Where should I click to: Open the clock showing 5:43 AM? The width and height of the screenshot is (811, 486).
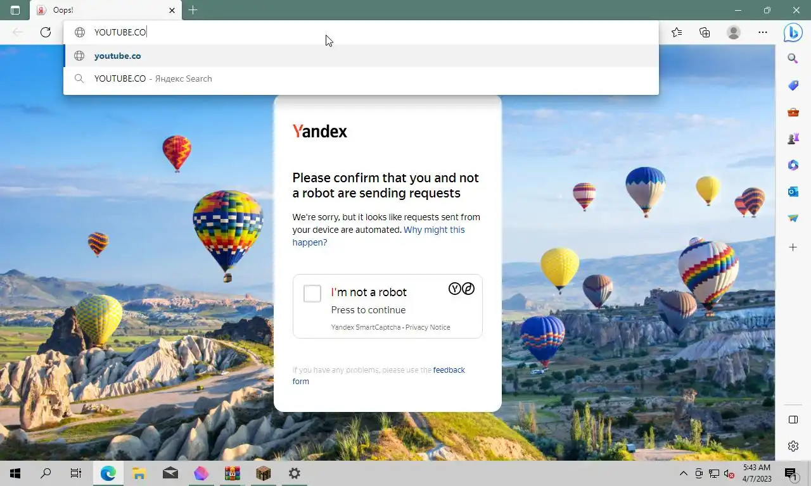pyautogui.click(x=757, y=473)
